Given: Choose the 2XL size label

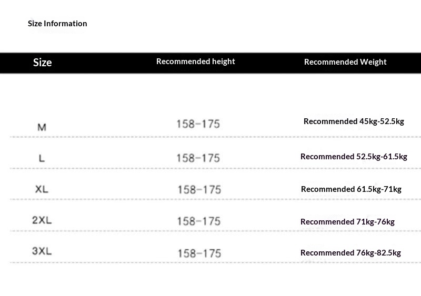Looking at the screenshot, I should (42, 221).
